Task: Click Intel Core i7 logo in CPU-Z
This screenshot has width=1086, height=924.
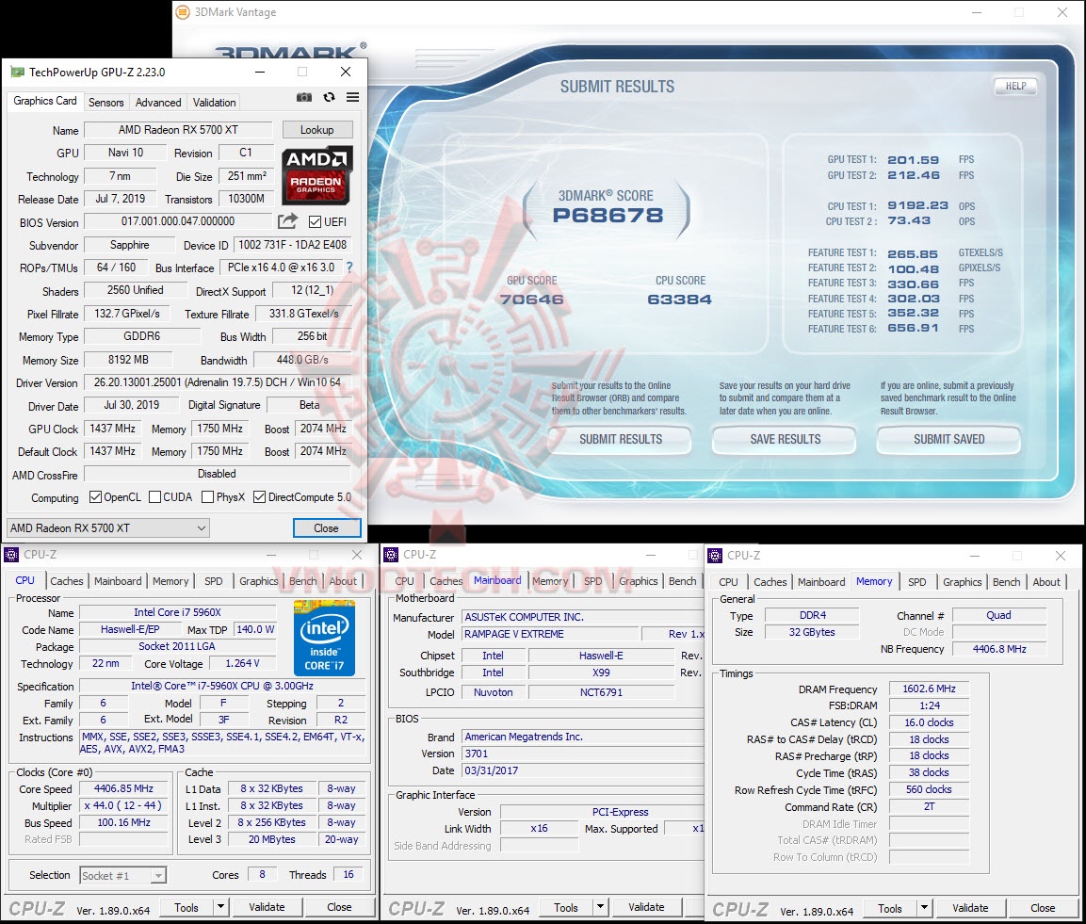Action: click(323, 638)
